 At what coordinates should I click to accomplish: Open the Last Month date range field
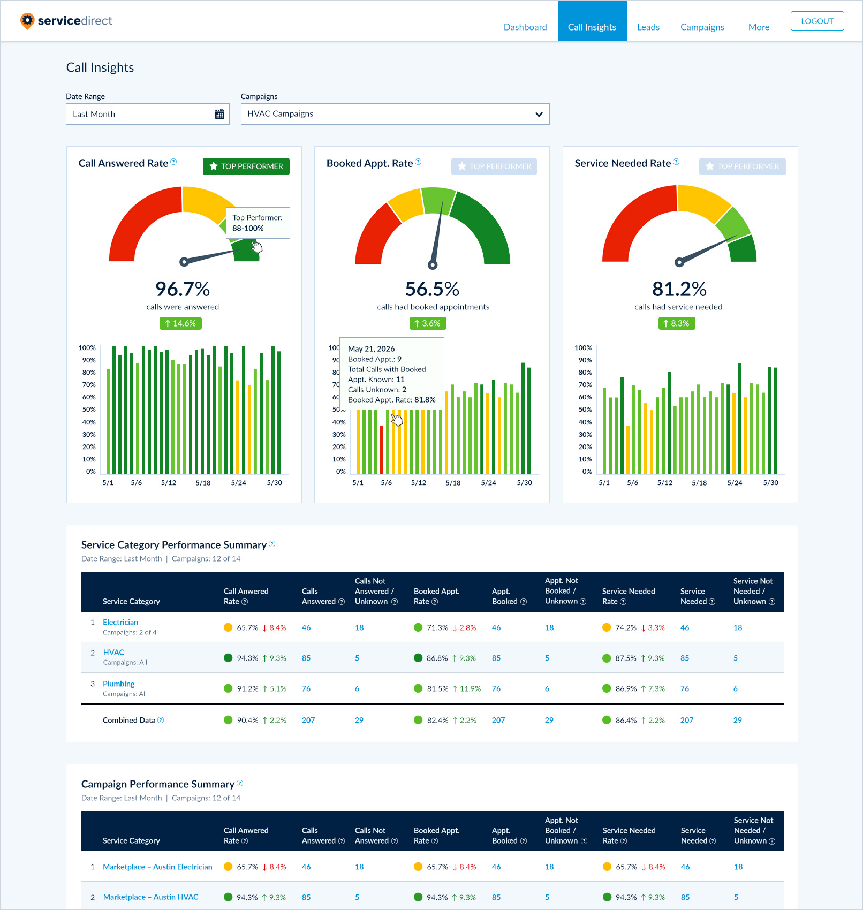(x=148, y=114)
